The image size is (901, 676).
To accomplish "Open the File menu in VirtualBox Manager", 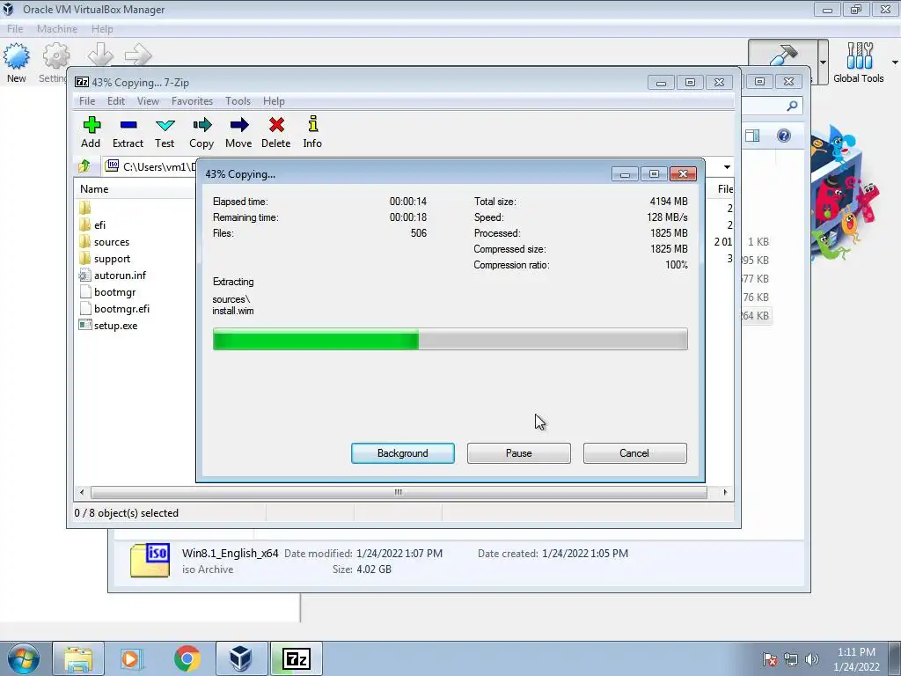I will coord(15,29).
